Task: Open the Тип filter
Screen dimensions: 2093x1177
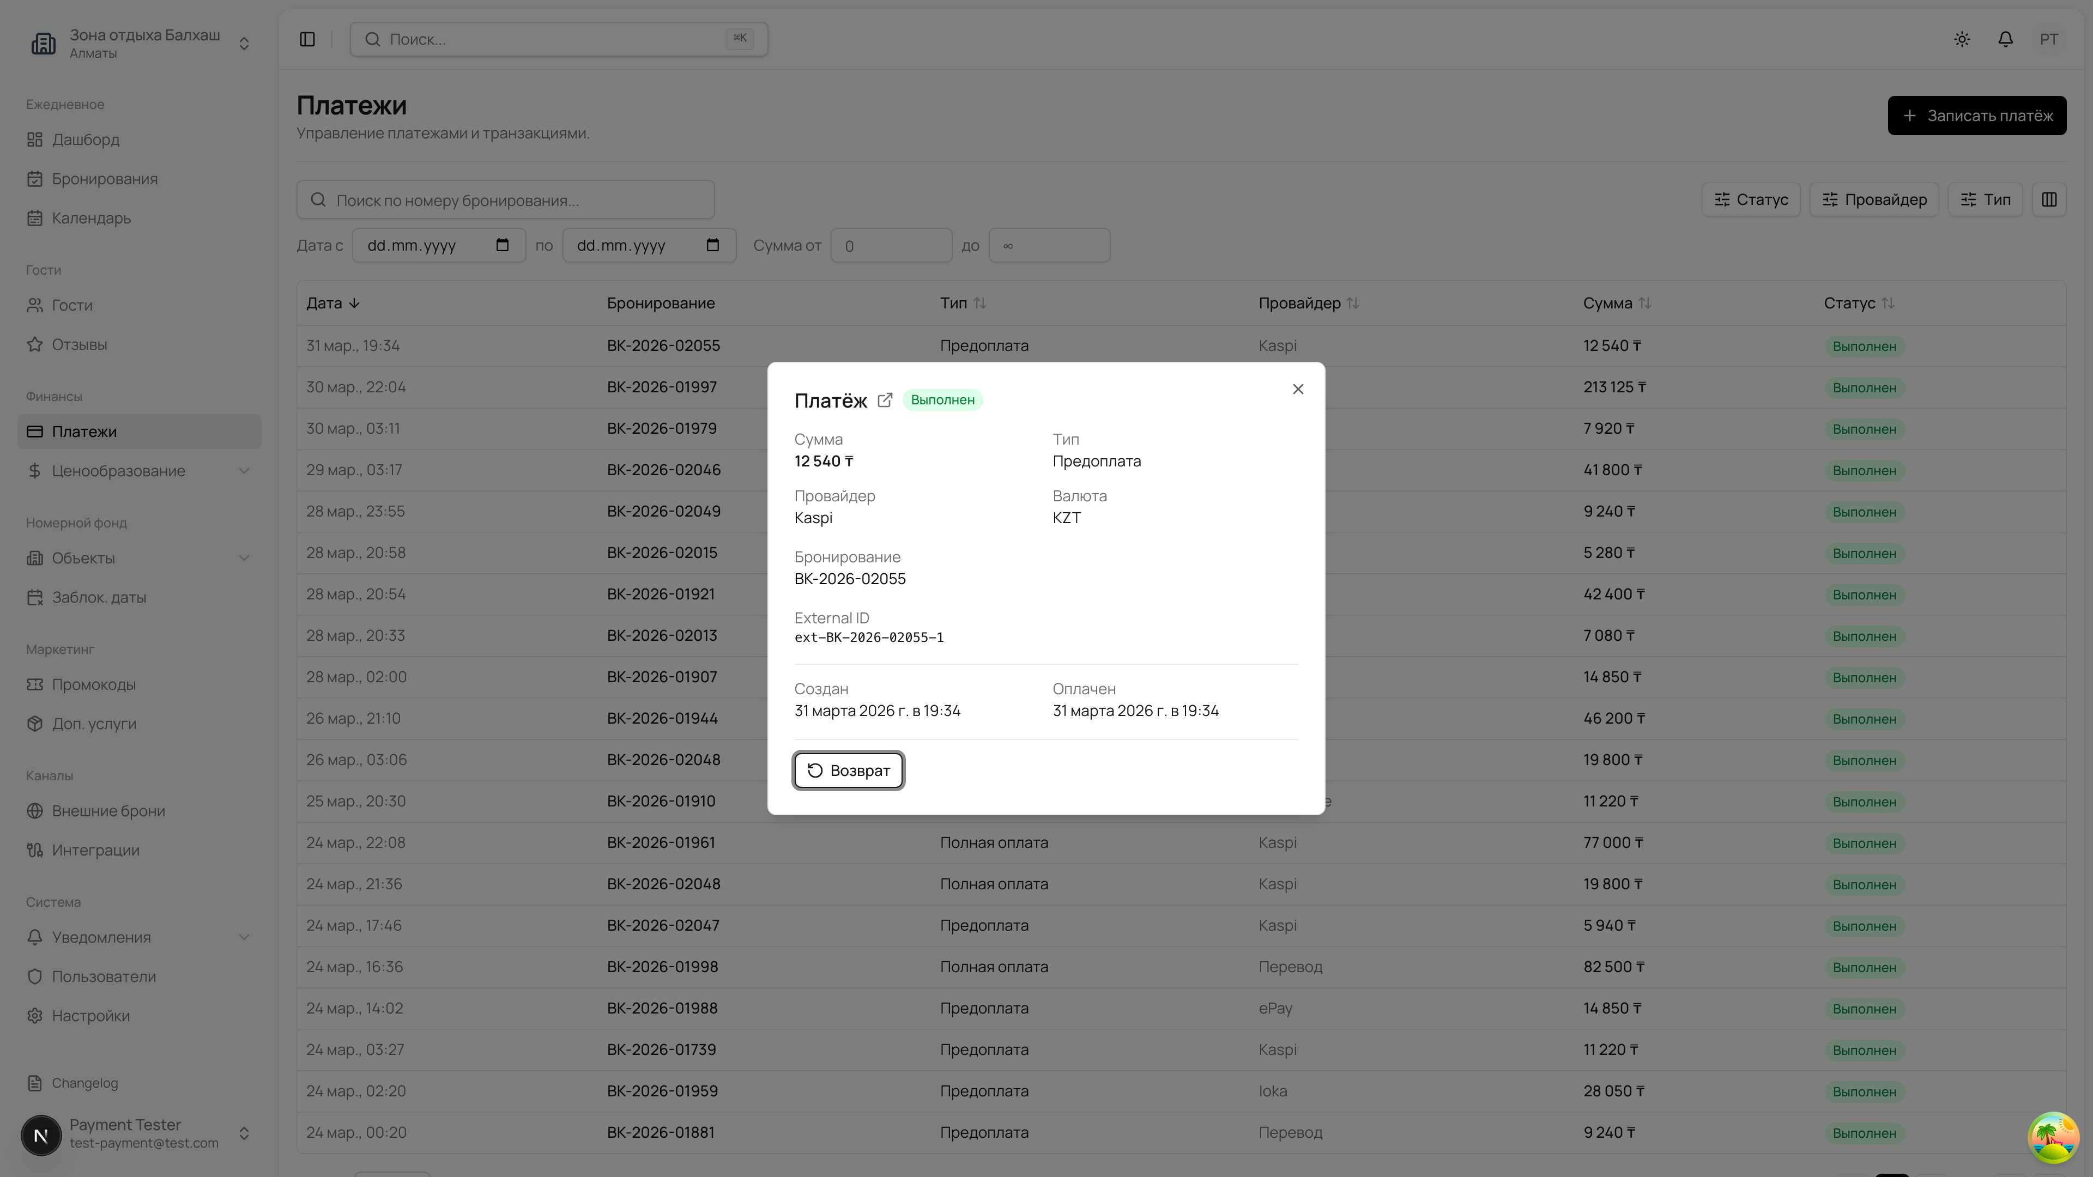Action: (1985, 200)
